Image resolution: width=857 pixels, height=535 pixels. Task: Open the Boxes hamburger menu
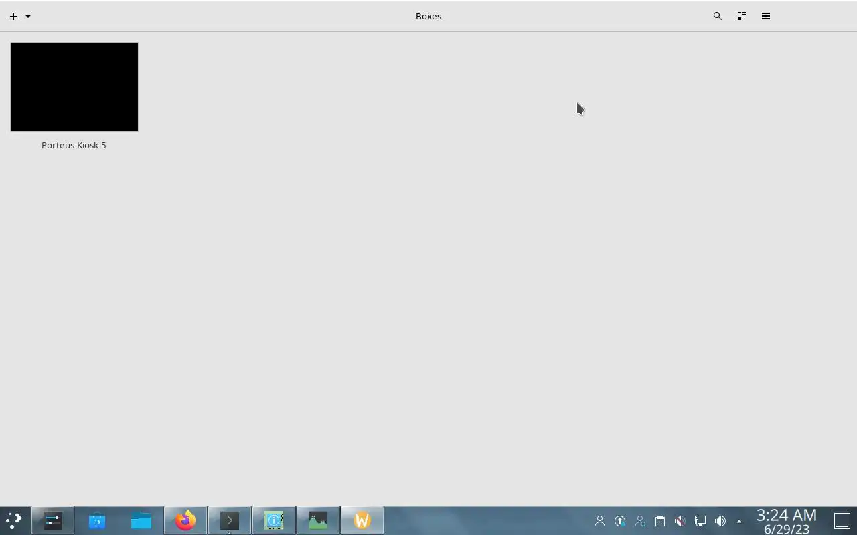tap(766, 16)
